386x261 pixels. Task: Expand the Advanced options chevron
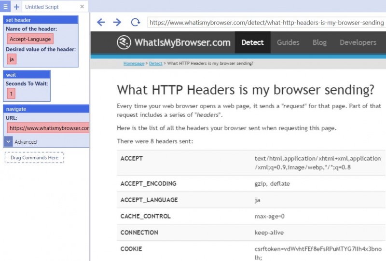pos(8,141)
